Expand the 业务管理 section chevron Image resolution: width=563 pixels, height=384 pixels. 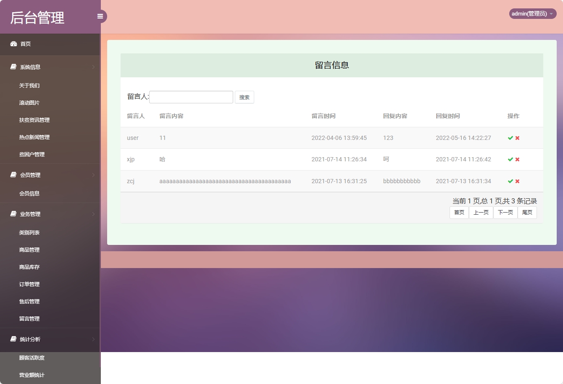tap(92, 213)
